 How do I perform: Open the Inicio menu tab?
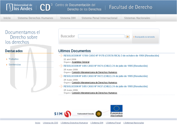(7, 18)
